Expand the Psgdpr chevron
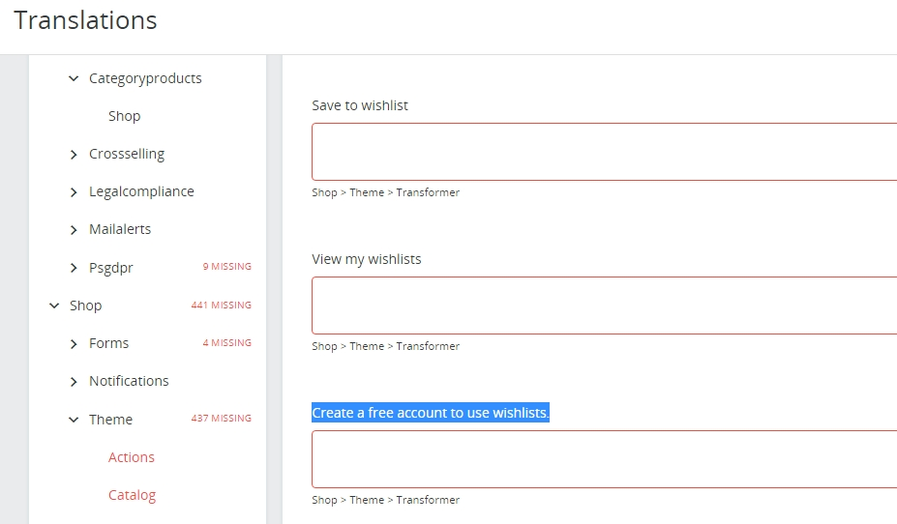Image resolution: width=897 pixels, height=524 pixels. point(74,268)
